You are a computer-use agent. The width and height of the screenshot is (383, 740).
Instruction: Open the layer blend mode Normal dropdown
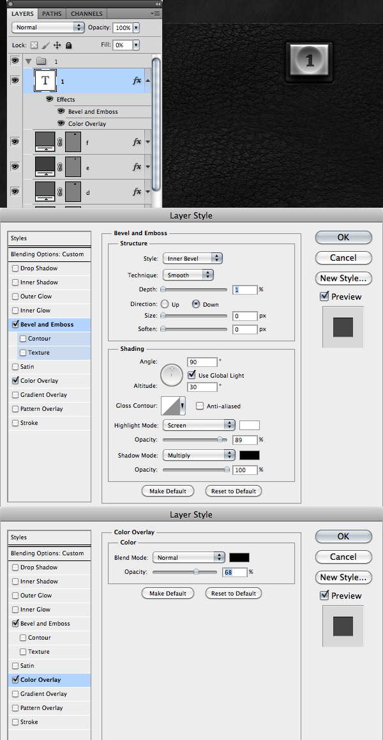[x=48, y=27]
